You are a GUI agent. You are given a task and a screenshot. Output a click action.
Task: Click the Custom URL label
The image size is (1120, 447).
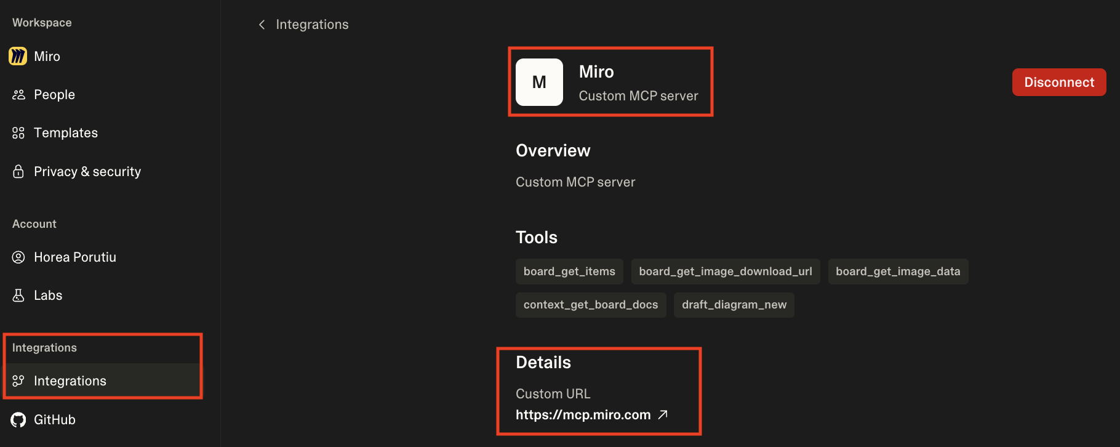click(x=553, y=394)
